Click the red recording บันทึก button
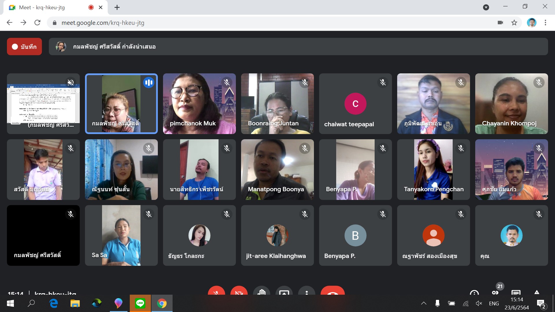The height and width of the screenshot is (312, 555). click(x=24, y=47)
